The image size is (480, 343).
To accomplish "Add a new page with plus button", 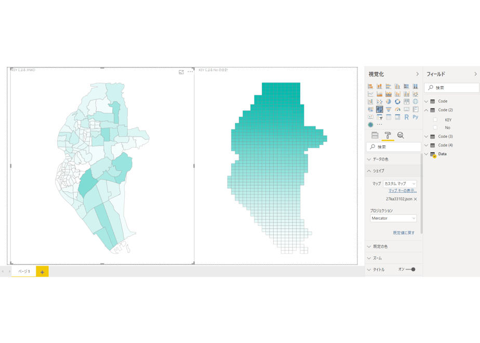I will (x=42, y=272).
